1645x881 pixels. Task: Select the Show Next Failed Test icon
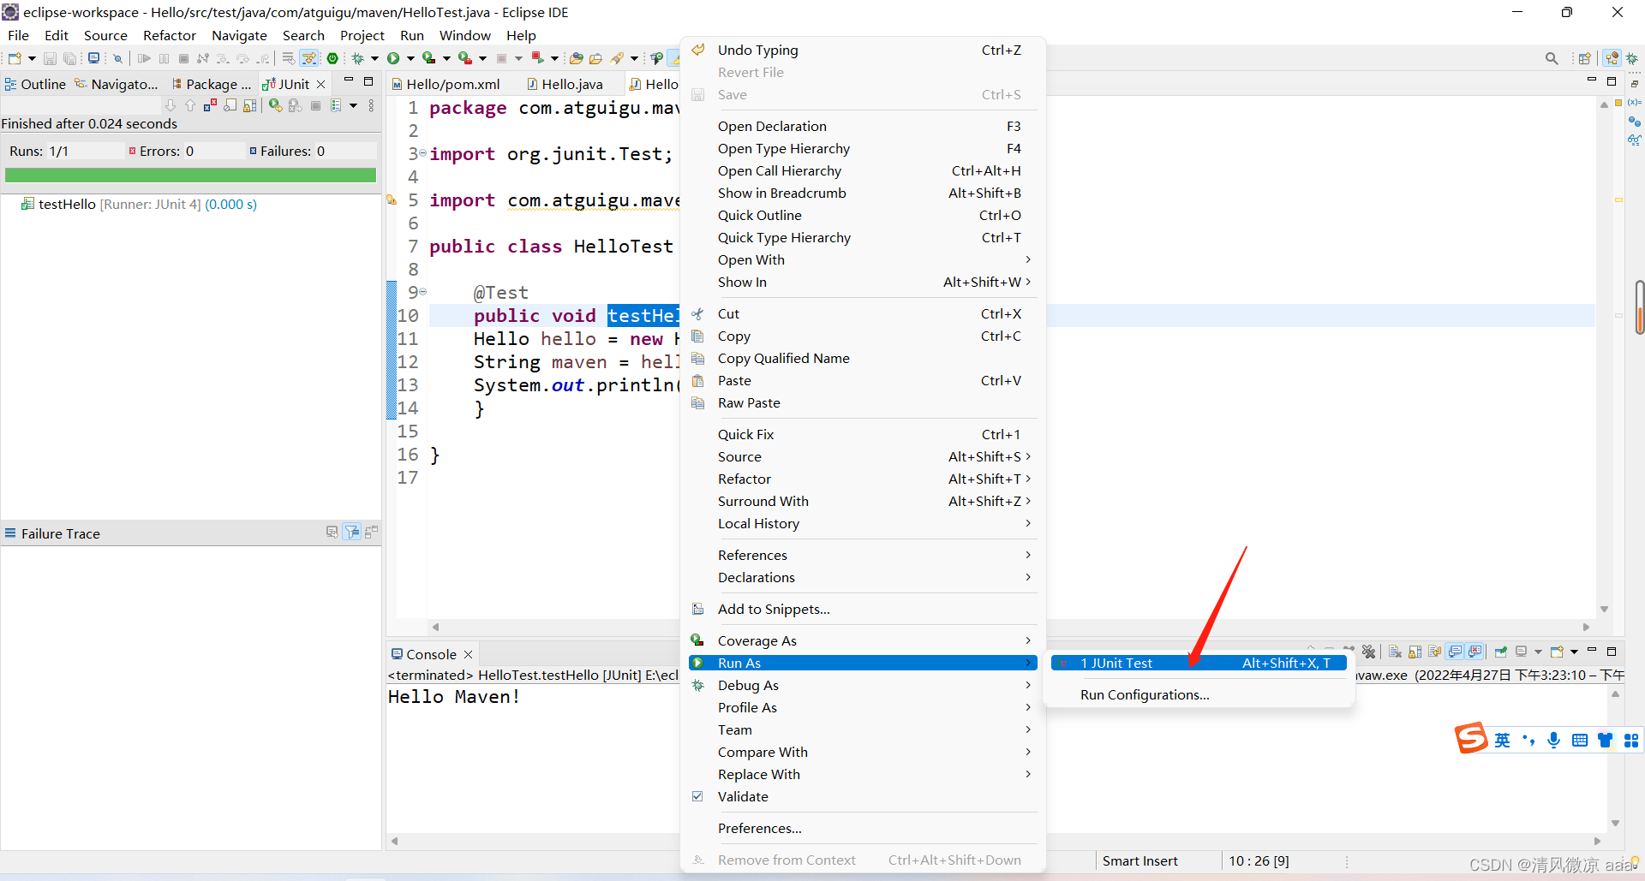tap(170, 104)
